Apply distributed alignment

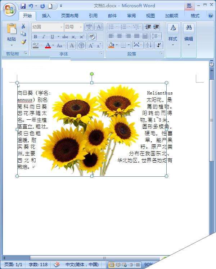[x=145, y=36]
